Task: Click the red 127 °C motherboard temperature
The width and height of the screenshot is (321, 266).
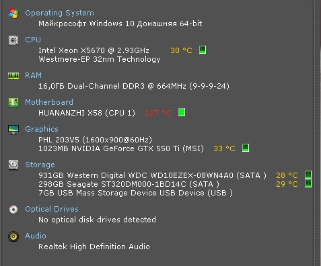Action: pos(158,113)
